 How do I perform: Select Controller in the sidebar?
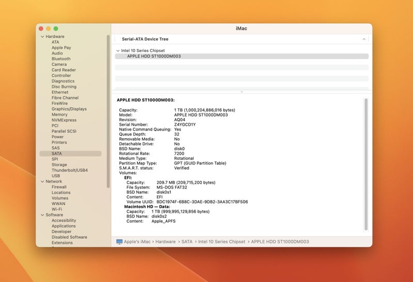coord(61,75)
